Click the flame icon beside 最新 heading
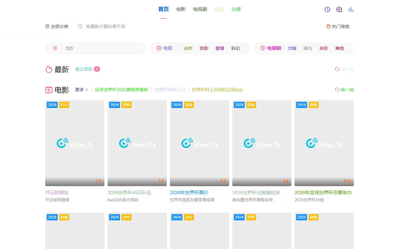399x249 pixels. tap(49, 69)
